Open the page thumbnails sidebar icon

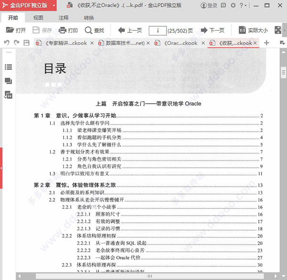click(x=9, y=81)
